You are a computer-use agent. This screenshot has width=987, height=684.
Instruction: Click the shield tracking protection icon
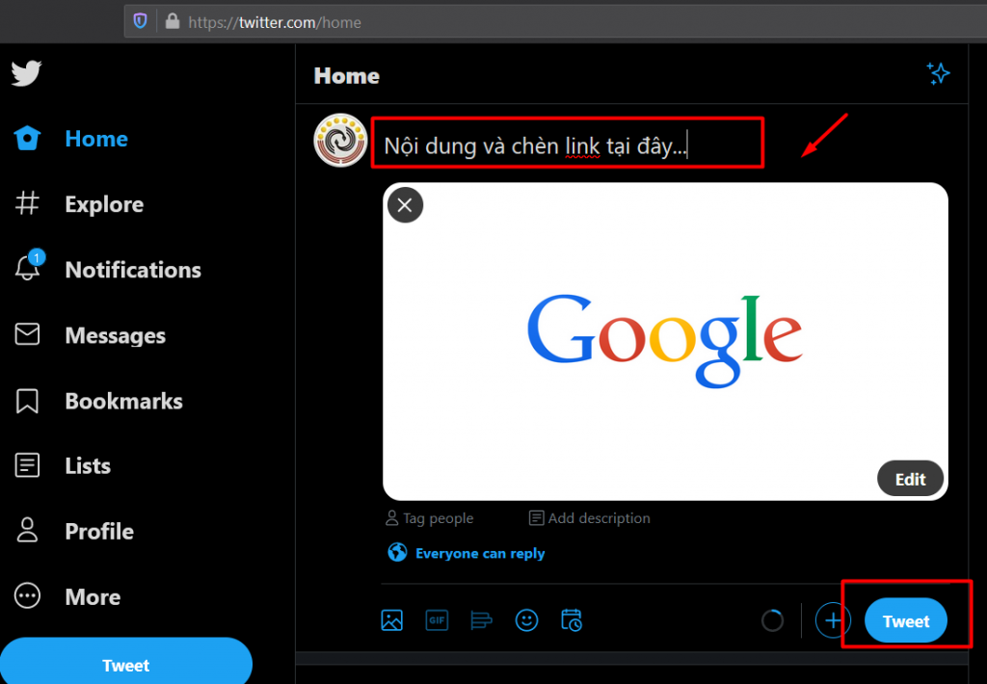pos(140,22)
